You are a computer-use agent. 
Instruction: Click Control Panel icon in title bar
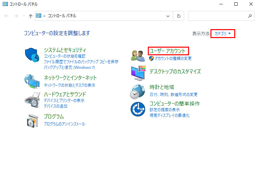(x=5, y=4)
